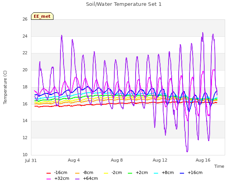Click the EE_met annotation label

pyautogui.click(x=42, y=16)
